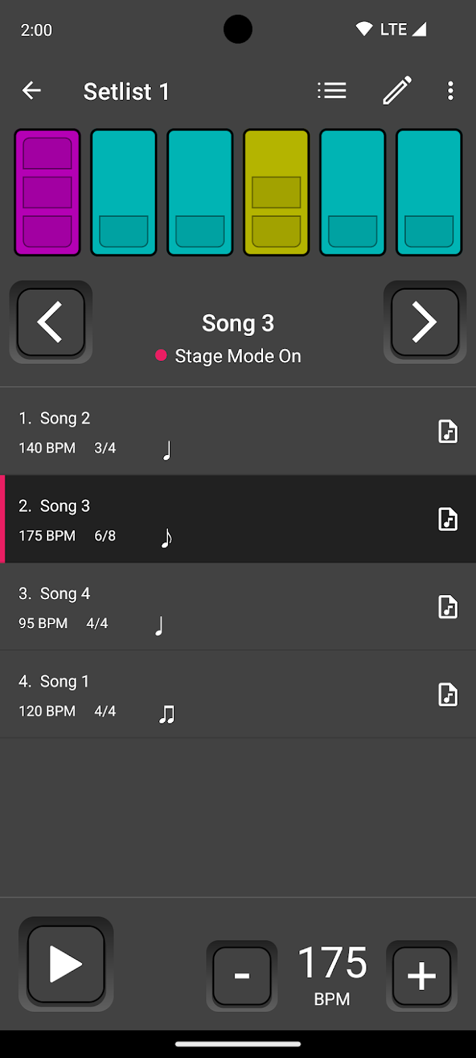Tap the 175 BPM tempo display
This screenshot has height=1058, width=476.
coord(332,972)
